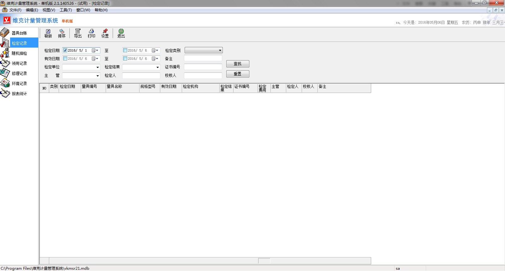Enable the 有效日期 start date checkbox
The height and width of the screenshot is (271, 505).
tap(65, 59)
